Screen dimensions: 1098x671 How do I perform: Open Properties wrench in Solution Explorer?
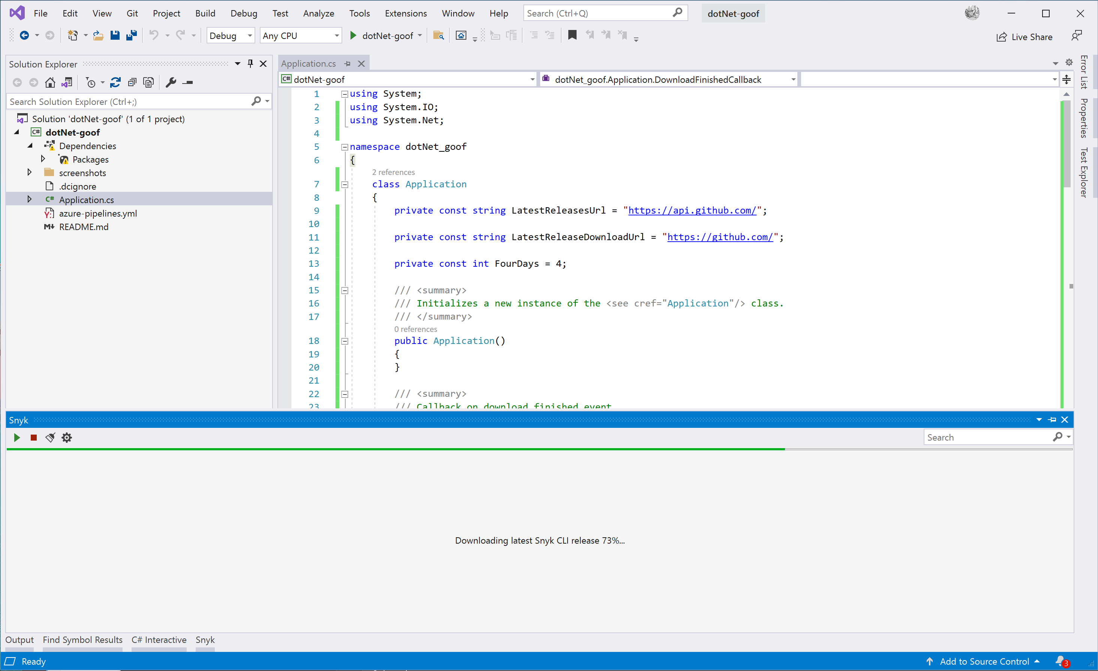[x=171, y=82]
